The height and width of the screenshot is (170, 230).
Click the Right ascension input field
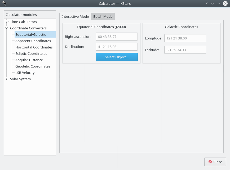point(117,37)
